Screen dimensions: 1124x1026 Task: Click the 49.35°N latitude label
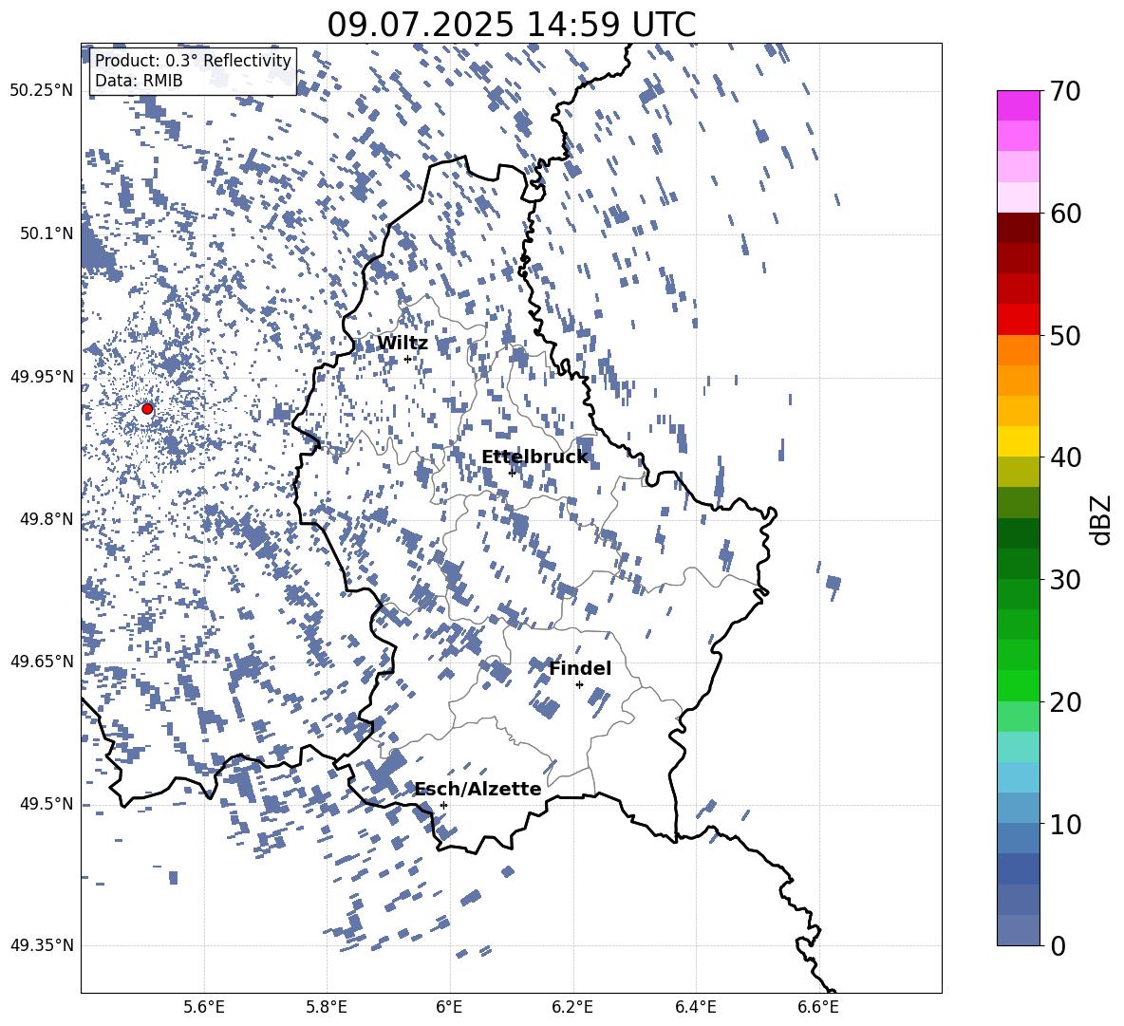pos(42,945)
